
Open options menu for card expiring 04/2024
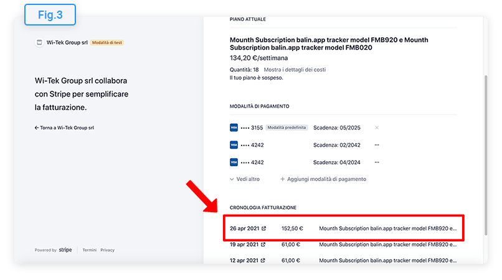point(377,162)
